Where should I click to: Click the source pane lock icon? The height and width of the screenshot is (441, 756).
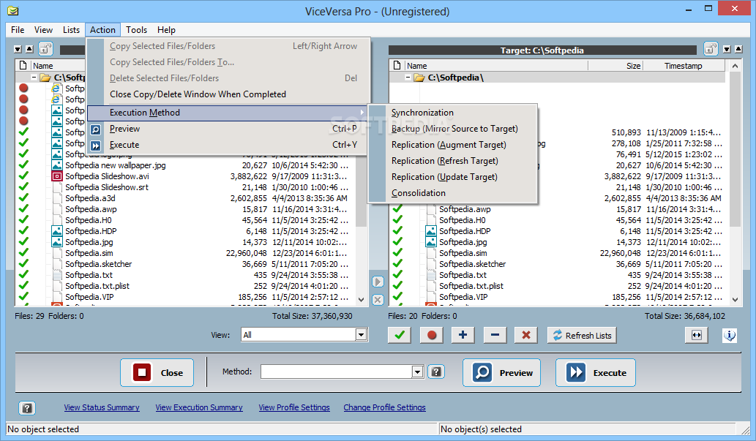(x=46, y=49)
